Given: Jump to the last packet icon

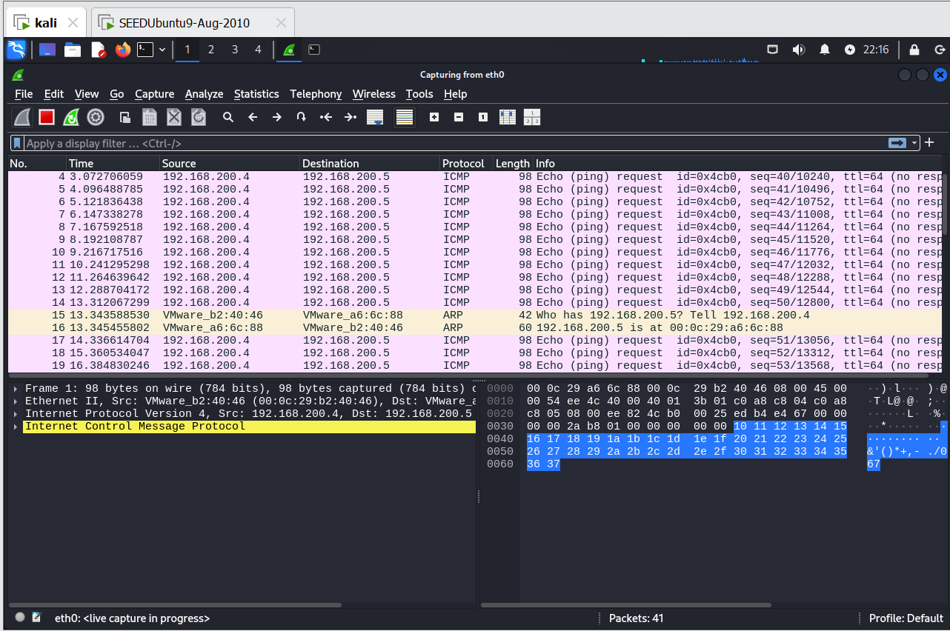Looking at the screenshot, I should (x=351, y=117).
